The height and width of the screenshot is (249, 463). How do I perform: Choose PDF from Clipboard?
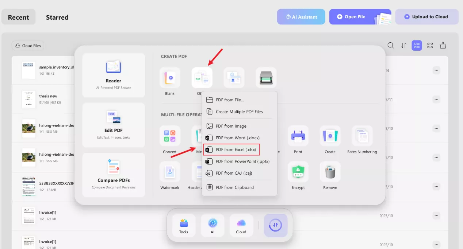pyautogui.click(x=240, y=187)
